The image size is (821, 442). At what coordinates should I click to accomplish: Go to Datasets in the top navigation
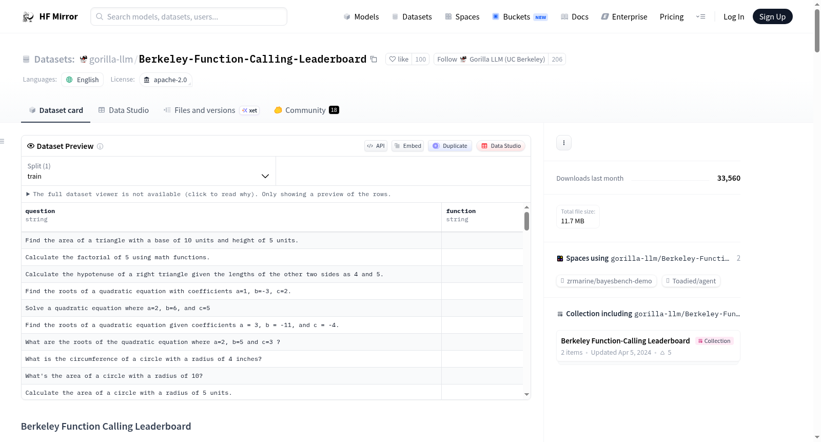tap(412, 17)
